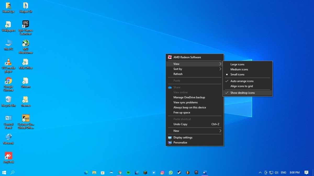Open the Epic Games Launcher desktop icon
The height and width of the screenshot is (176, 314).
(25, 25)
